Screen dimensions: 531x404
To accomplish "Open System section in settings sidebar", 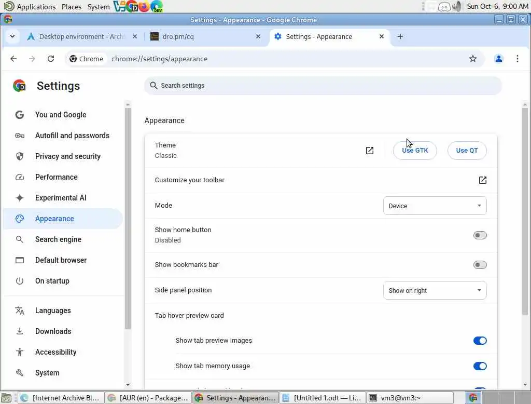I will tap(63, 373).
